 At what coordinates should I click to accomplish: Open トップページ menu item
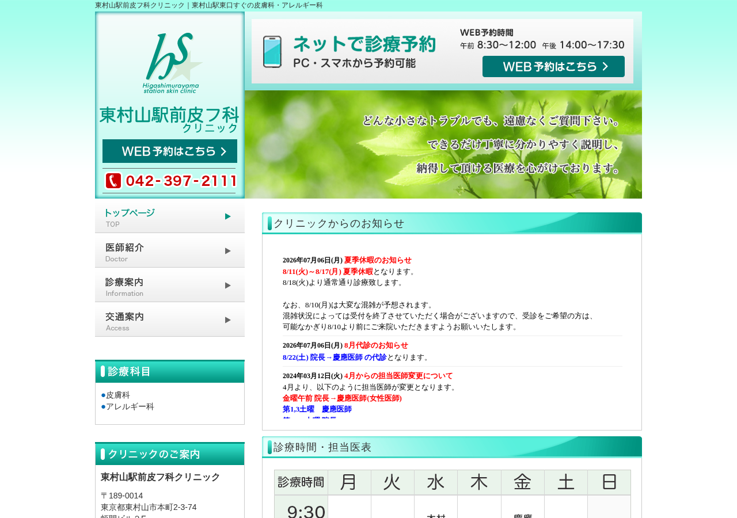point(170,216)
